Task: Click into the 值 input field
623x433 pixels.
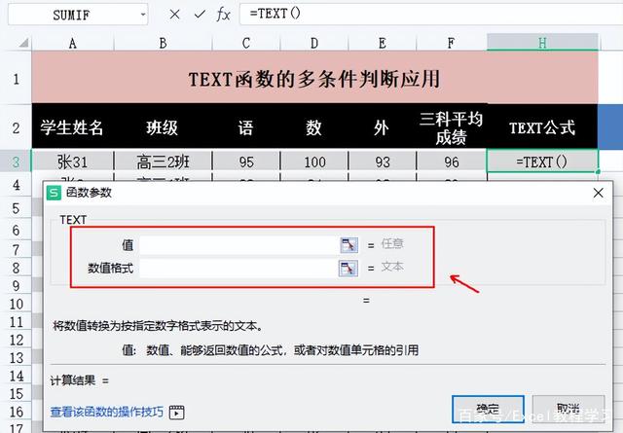Action: pos(239,244)
